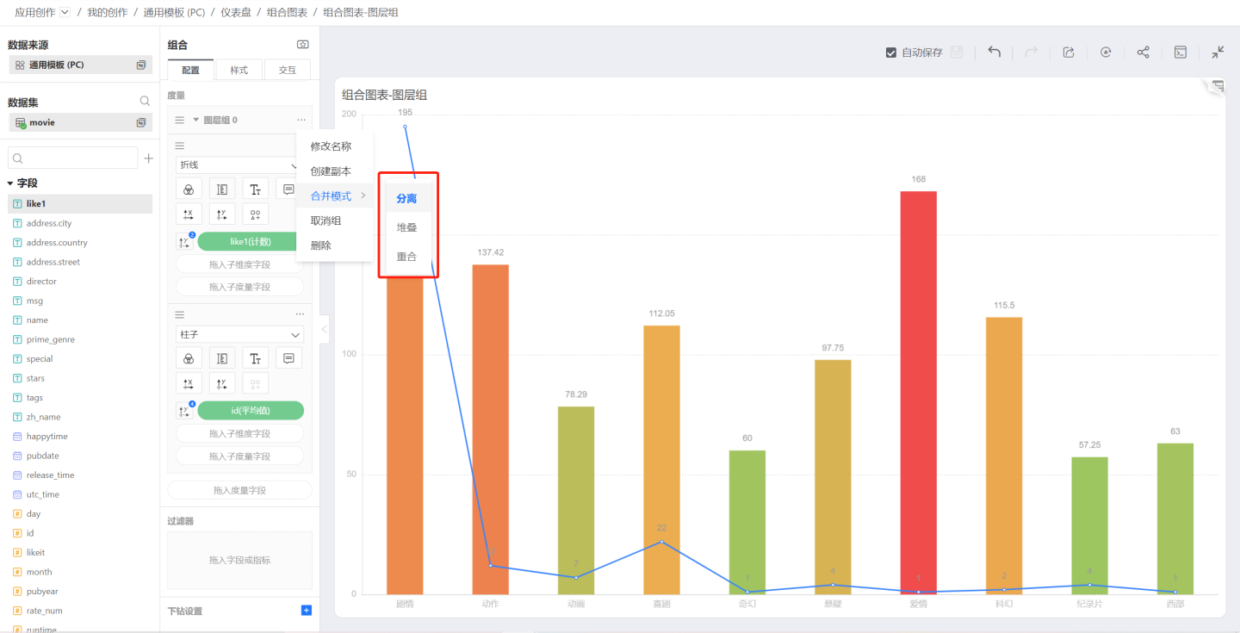Click the undo arrow in top toolbar
This screenshot has width=1240, height=633.
[994, 53]
